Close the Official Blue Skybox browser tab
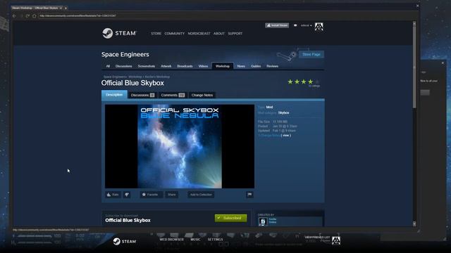 [61, 8]
